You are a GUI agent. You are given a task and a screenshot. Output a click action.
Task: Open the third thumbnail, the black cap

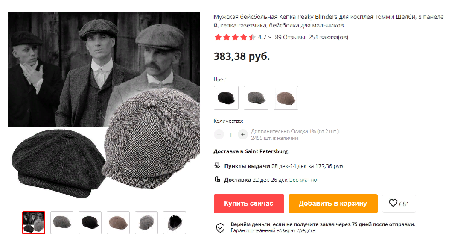coord(90,223)
